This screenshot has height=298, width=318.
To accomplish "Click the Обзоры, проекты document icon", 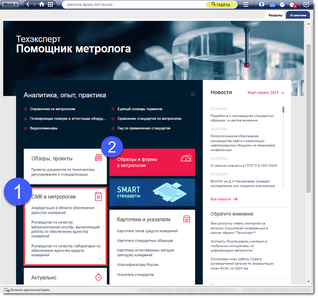I will click(98, 158).
